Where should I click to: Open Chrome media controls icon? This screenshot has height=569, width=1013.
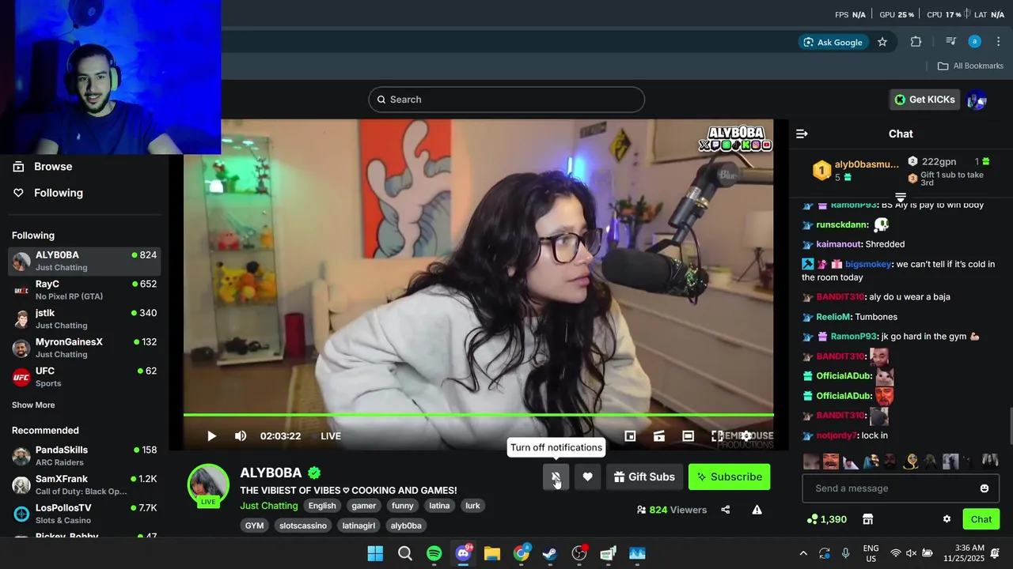click(x=950, y=42)
